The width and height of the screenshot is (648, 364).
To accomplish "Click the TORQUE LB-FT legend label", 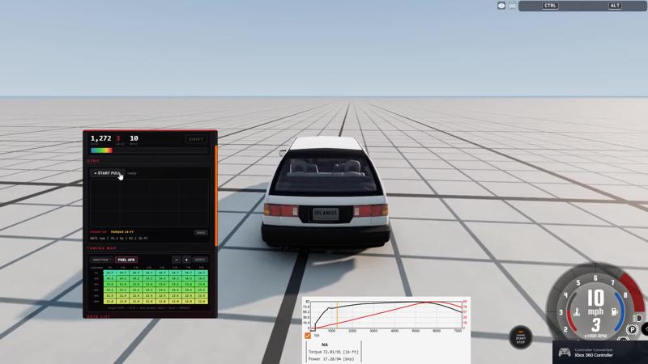I will pyautogui.click(x=122, y=232).
